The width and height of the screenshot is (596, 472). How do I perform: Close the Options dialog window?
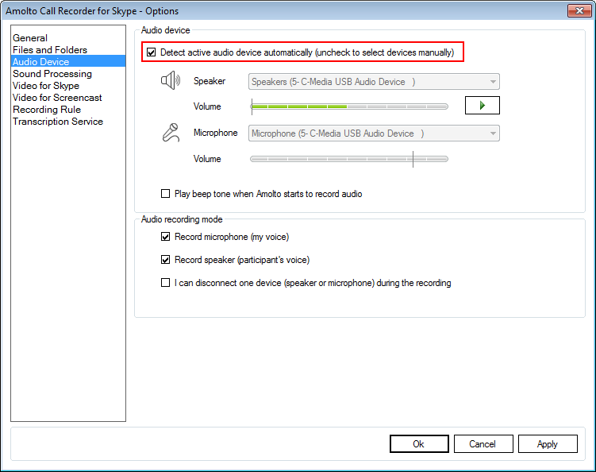point(579,10)
